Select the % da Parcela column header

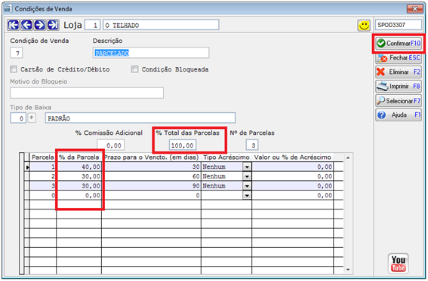click(79, 157)
